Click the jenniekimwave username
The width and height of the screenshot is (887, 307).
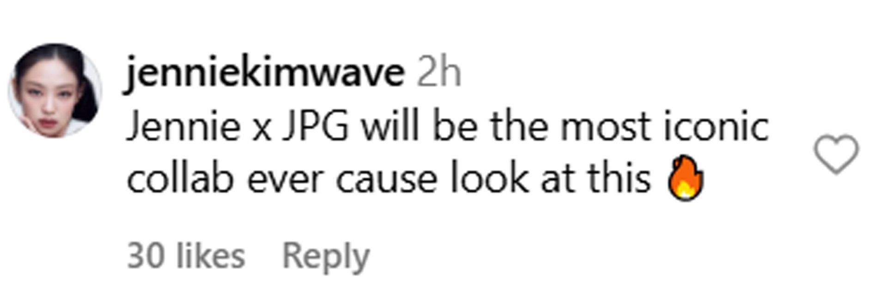265,74
